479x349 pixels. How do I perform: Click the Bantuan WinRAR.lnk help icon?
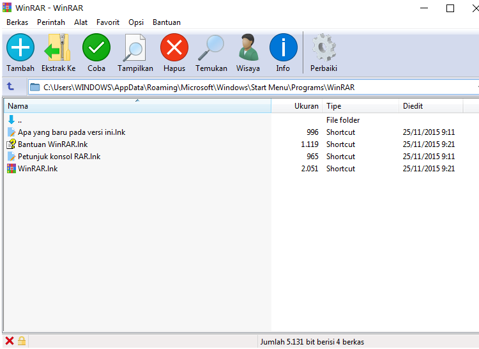[11, 144]
